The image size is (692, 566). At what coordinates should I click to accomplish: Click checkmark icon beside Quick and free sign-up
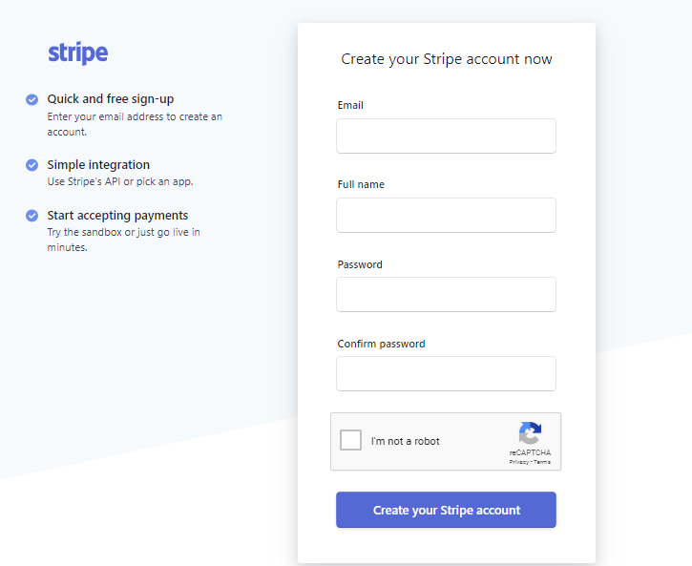(32, 99)
